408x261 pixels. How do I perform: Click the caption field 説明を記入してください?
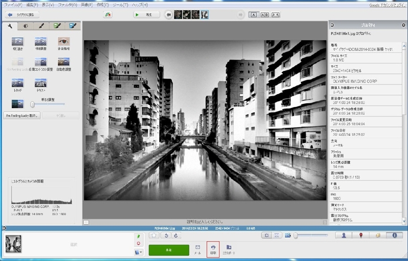tap(205, 222)
